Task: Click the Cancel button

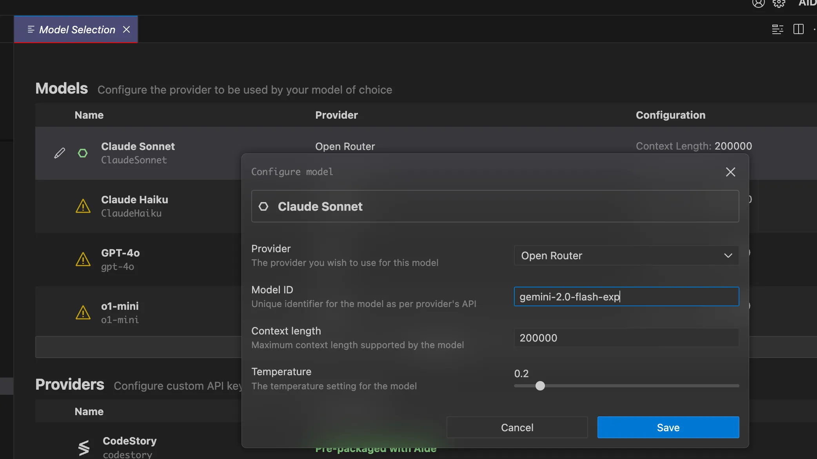Action: point(517,427)
